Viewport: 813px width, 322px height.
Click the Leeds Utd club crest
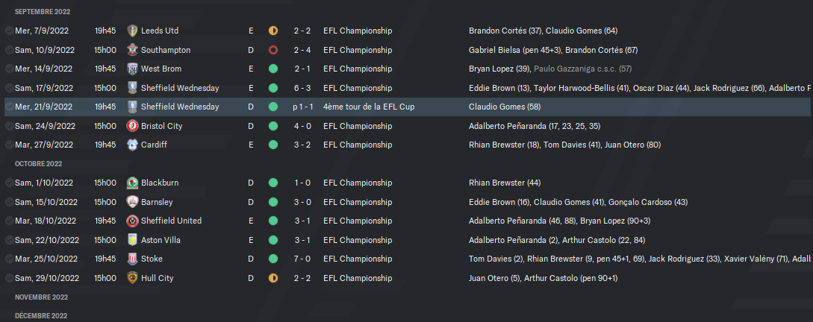pyautogui.click(x=133, y=31)
